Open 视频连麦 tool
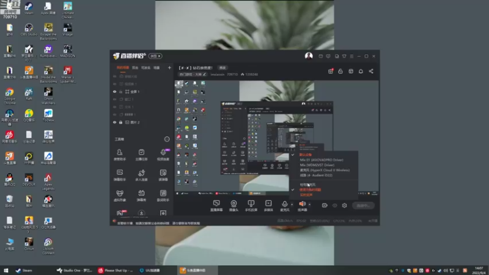 pos(163,155)
